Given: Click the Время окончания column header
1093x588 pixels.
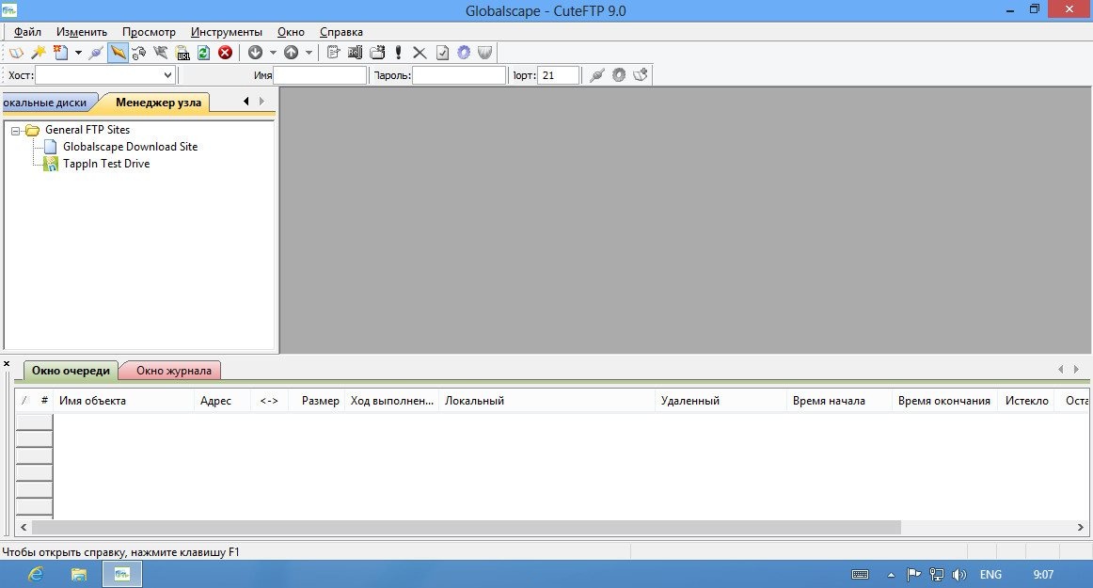Looking at the screenshot, I should [944, 401].
